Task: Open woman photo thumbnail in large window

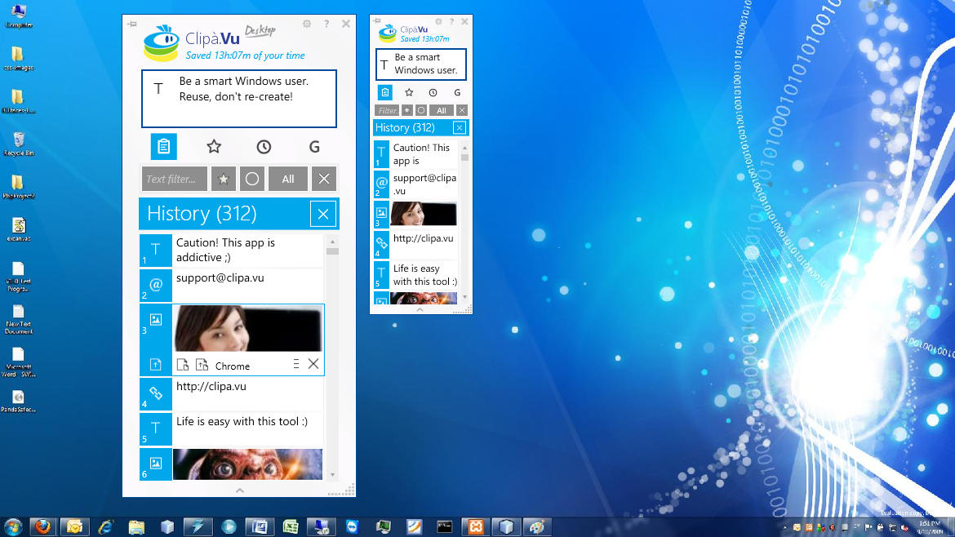Action: point(248,329)
